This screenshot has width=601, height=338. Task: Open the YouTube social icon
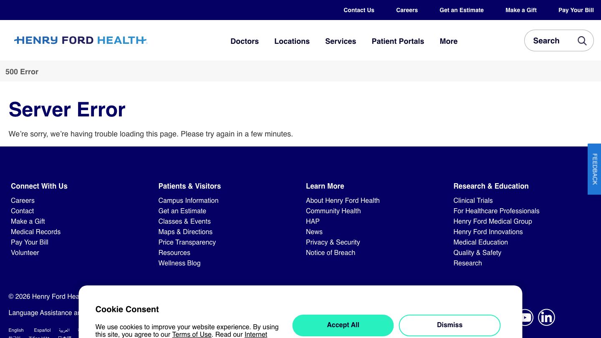click(x=525, y=318)
